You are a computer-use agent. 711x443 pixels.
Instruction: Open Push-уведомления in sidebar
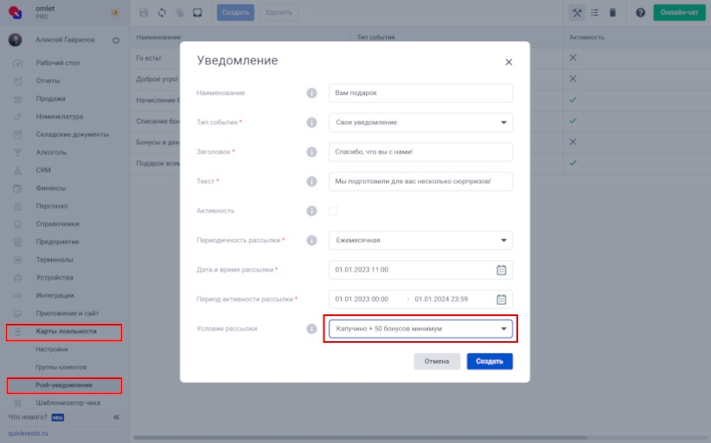point(64,385)
